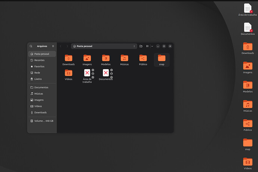Select broken Documentos item in file window
Image resolution: width=258 pixels, height=172 pixels.
coord(106,75)
